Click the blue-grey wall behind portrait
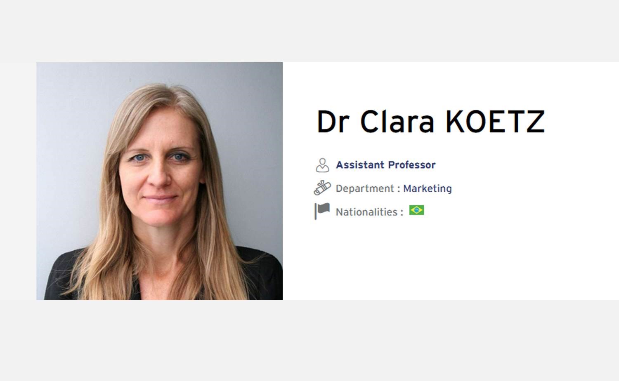The image size is (619, 381). tap(70, 124)
